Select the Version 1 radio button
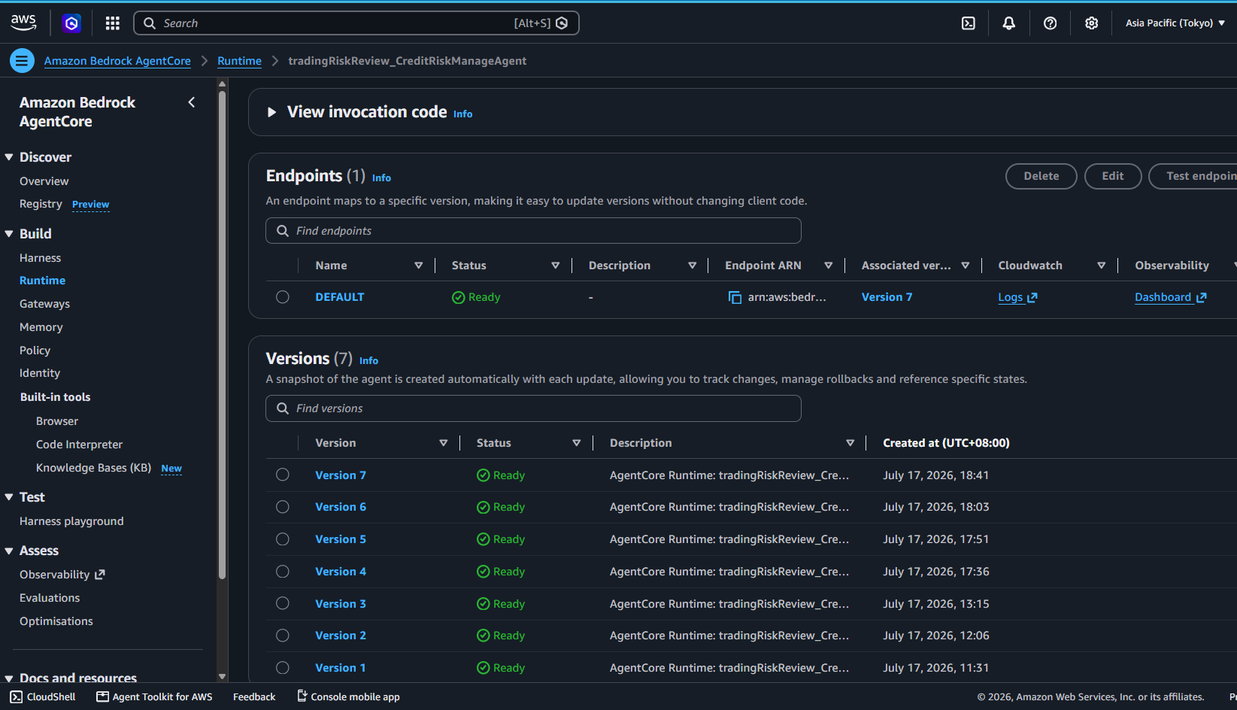This screenshot has width=1237, height=710. 283,667
